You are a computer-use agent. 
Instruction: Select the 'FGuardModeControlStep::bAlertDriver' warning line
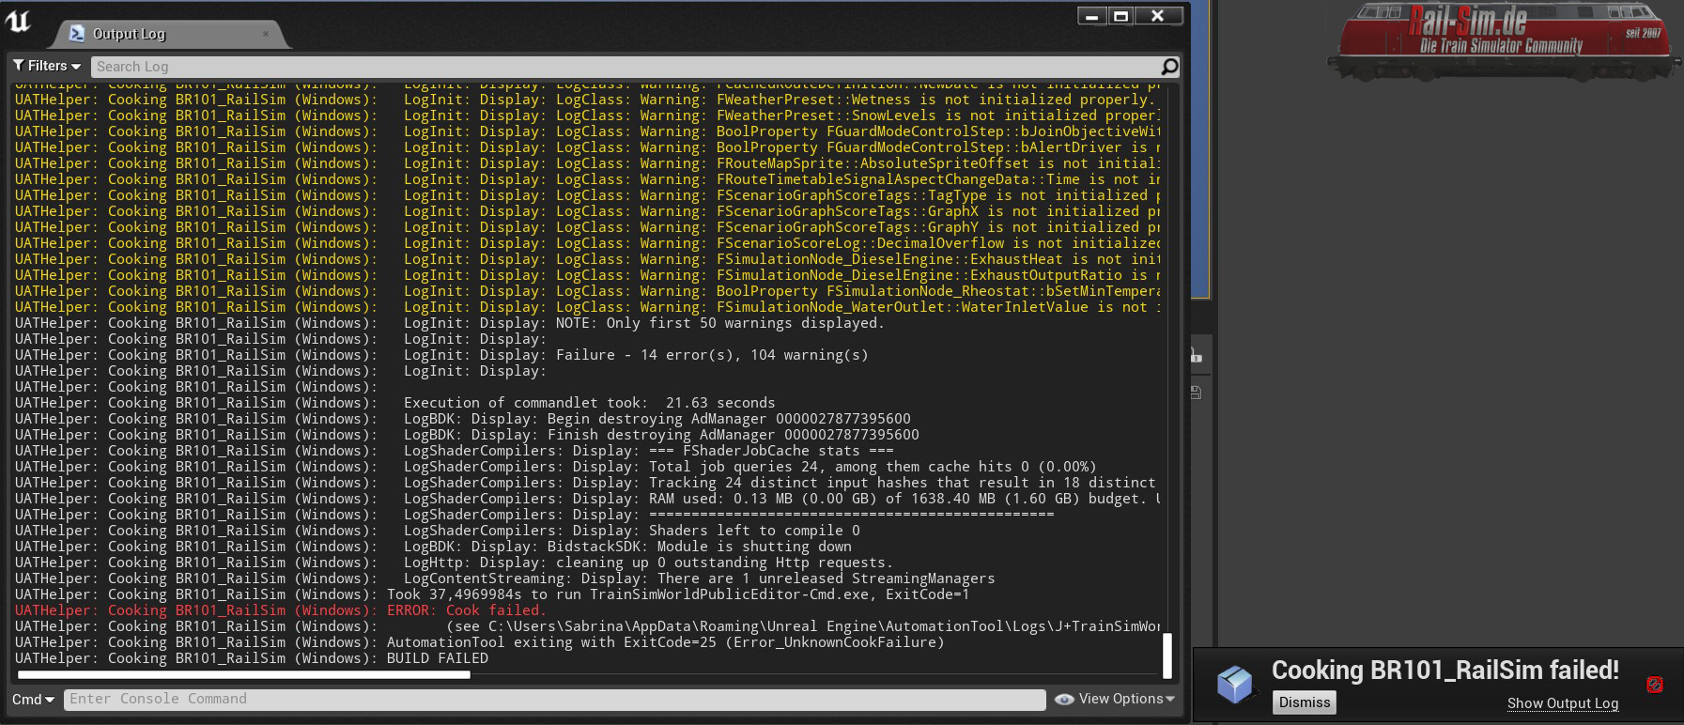(588, 147)
